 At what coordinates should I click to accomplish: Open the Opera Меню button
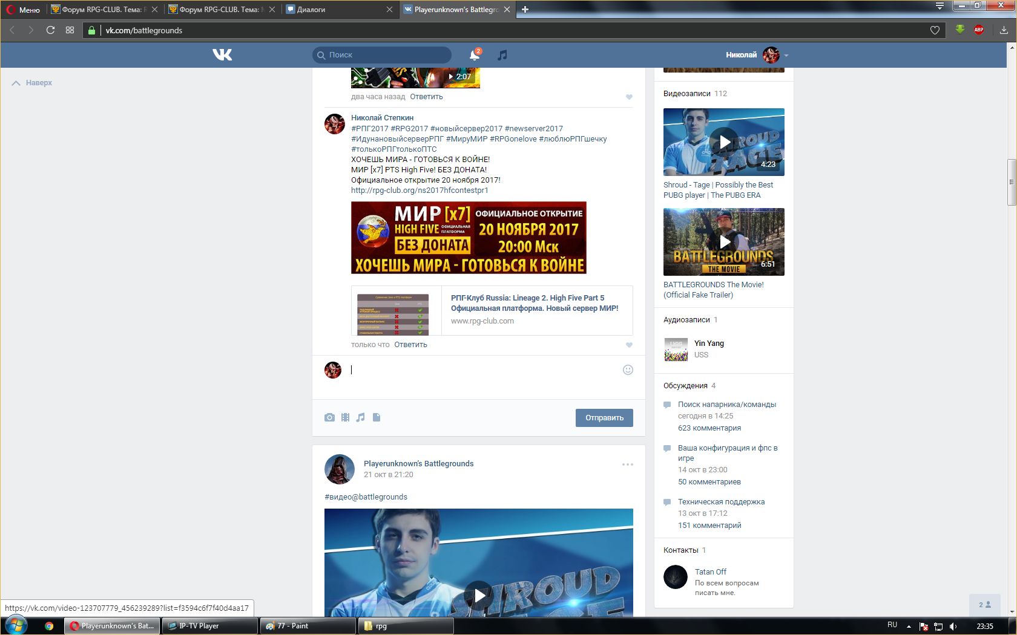[x=23, y=10]
